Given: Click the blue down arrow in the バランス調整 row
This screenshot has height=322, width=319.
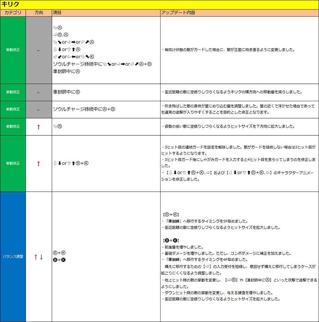Looking at the screenshot, I should (x=42, y=257).
